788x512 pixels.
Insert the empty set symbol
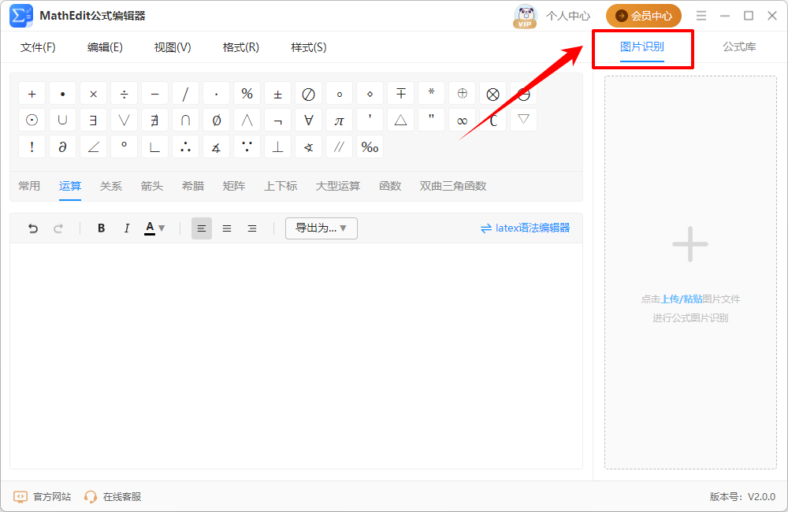(x=216, y=120)
